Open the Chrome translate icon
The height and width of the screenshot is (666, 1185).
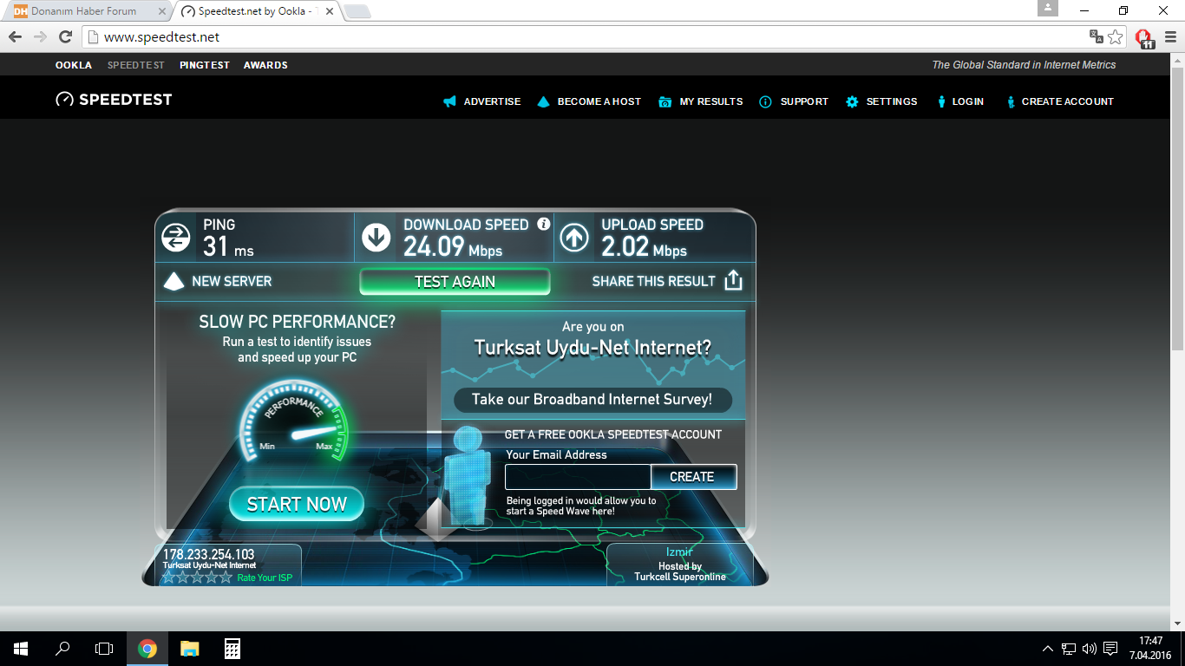(x=1097, y=36)
